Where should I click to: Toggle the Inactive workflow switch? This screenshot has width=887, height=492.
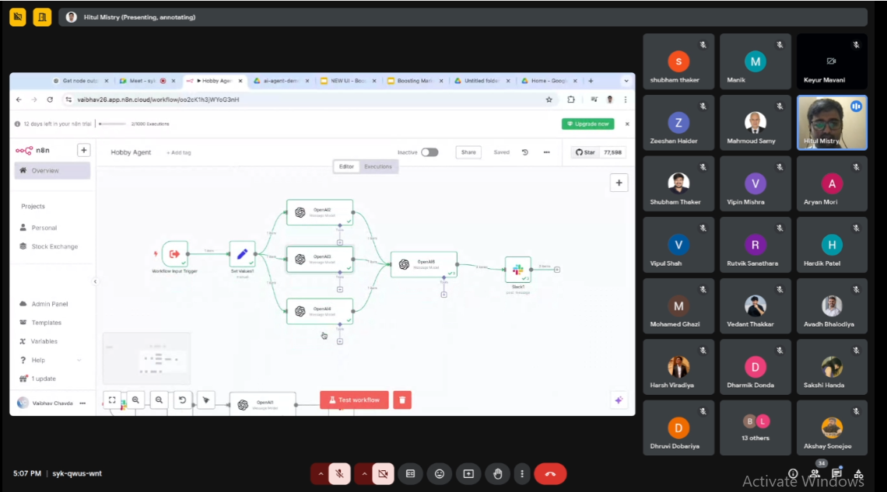click(x=429, y=152)
